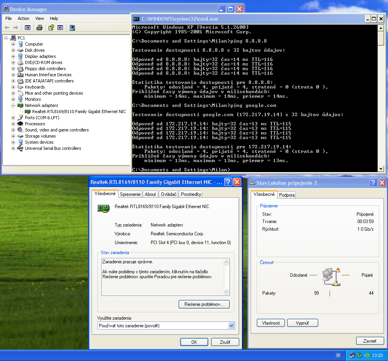
Task: Click the Zavrieť button
Action: point(370,341)
